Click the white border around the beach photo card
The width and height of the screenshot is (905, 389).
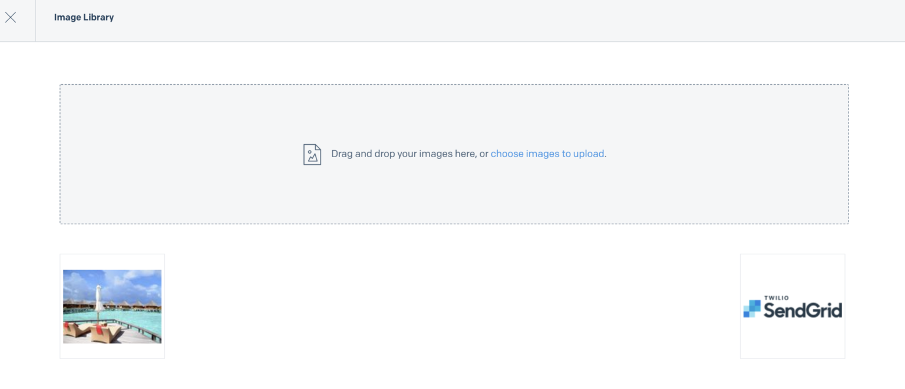112,352
